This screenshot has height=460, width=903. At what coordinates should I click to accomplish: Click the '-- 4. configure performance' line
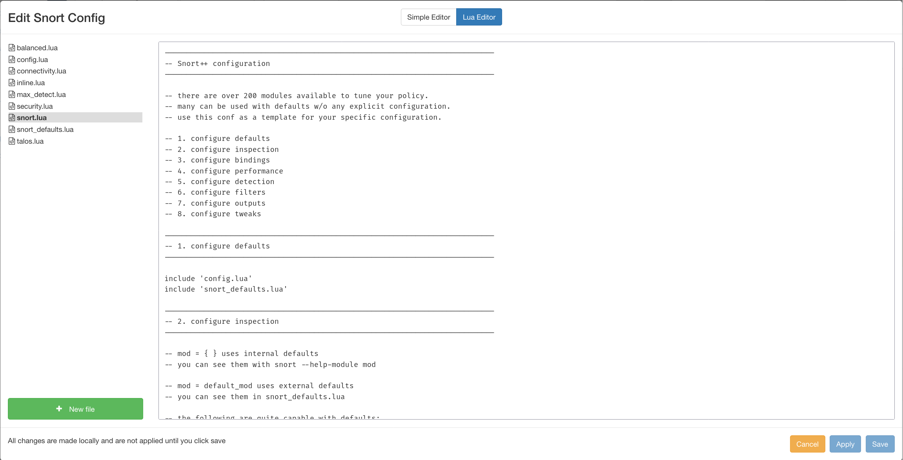(224, 171)
